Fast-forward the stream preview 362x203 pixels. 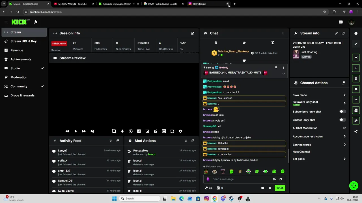(84, 131)
